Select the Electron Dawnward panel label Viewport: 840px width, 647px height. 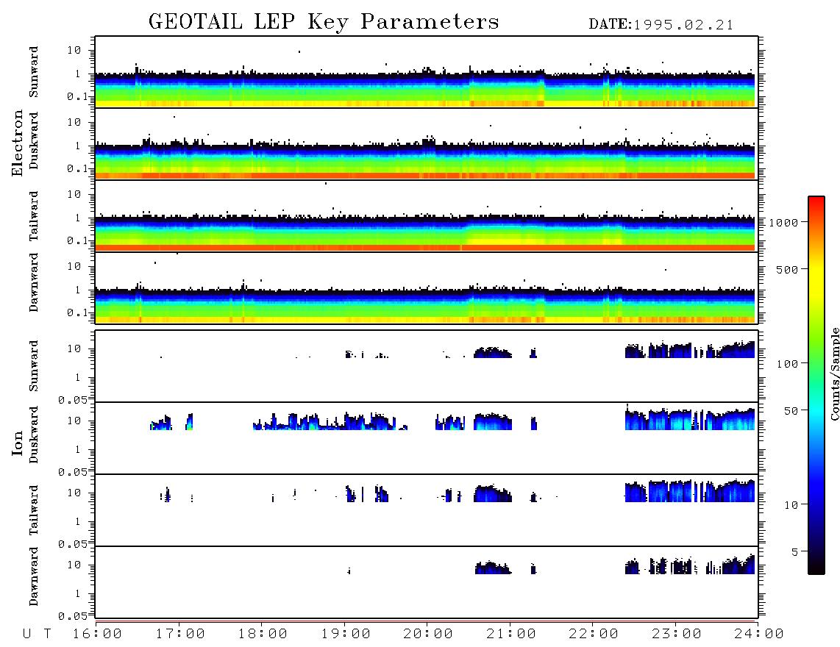(34, 282)
